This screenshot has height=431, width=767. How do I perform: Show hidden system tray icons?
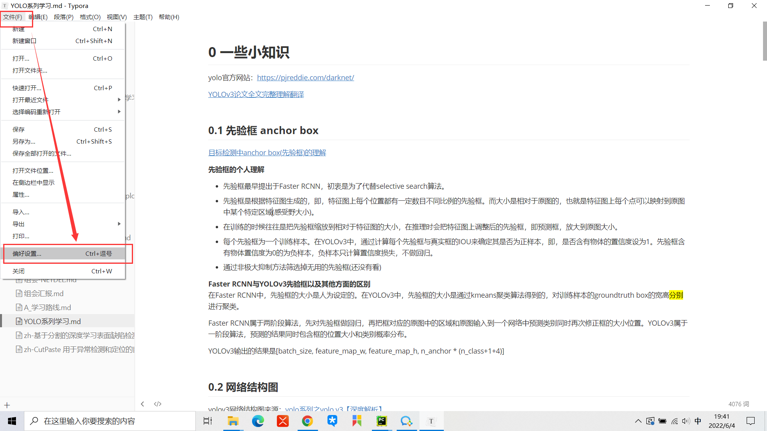coord(638,421)
